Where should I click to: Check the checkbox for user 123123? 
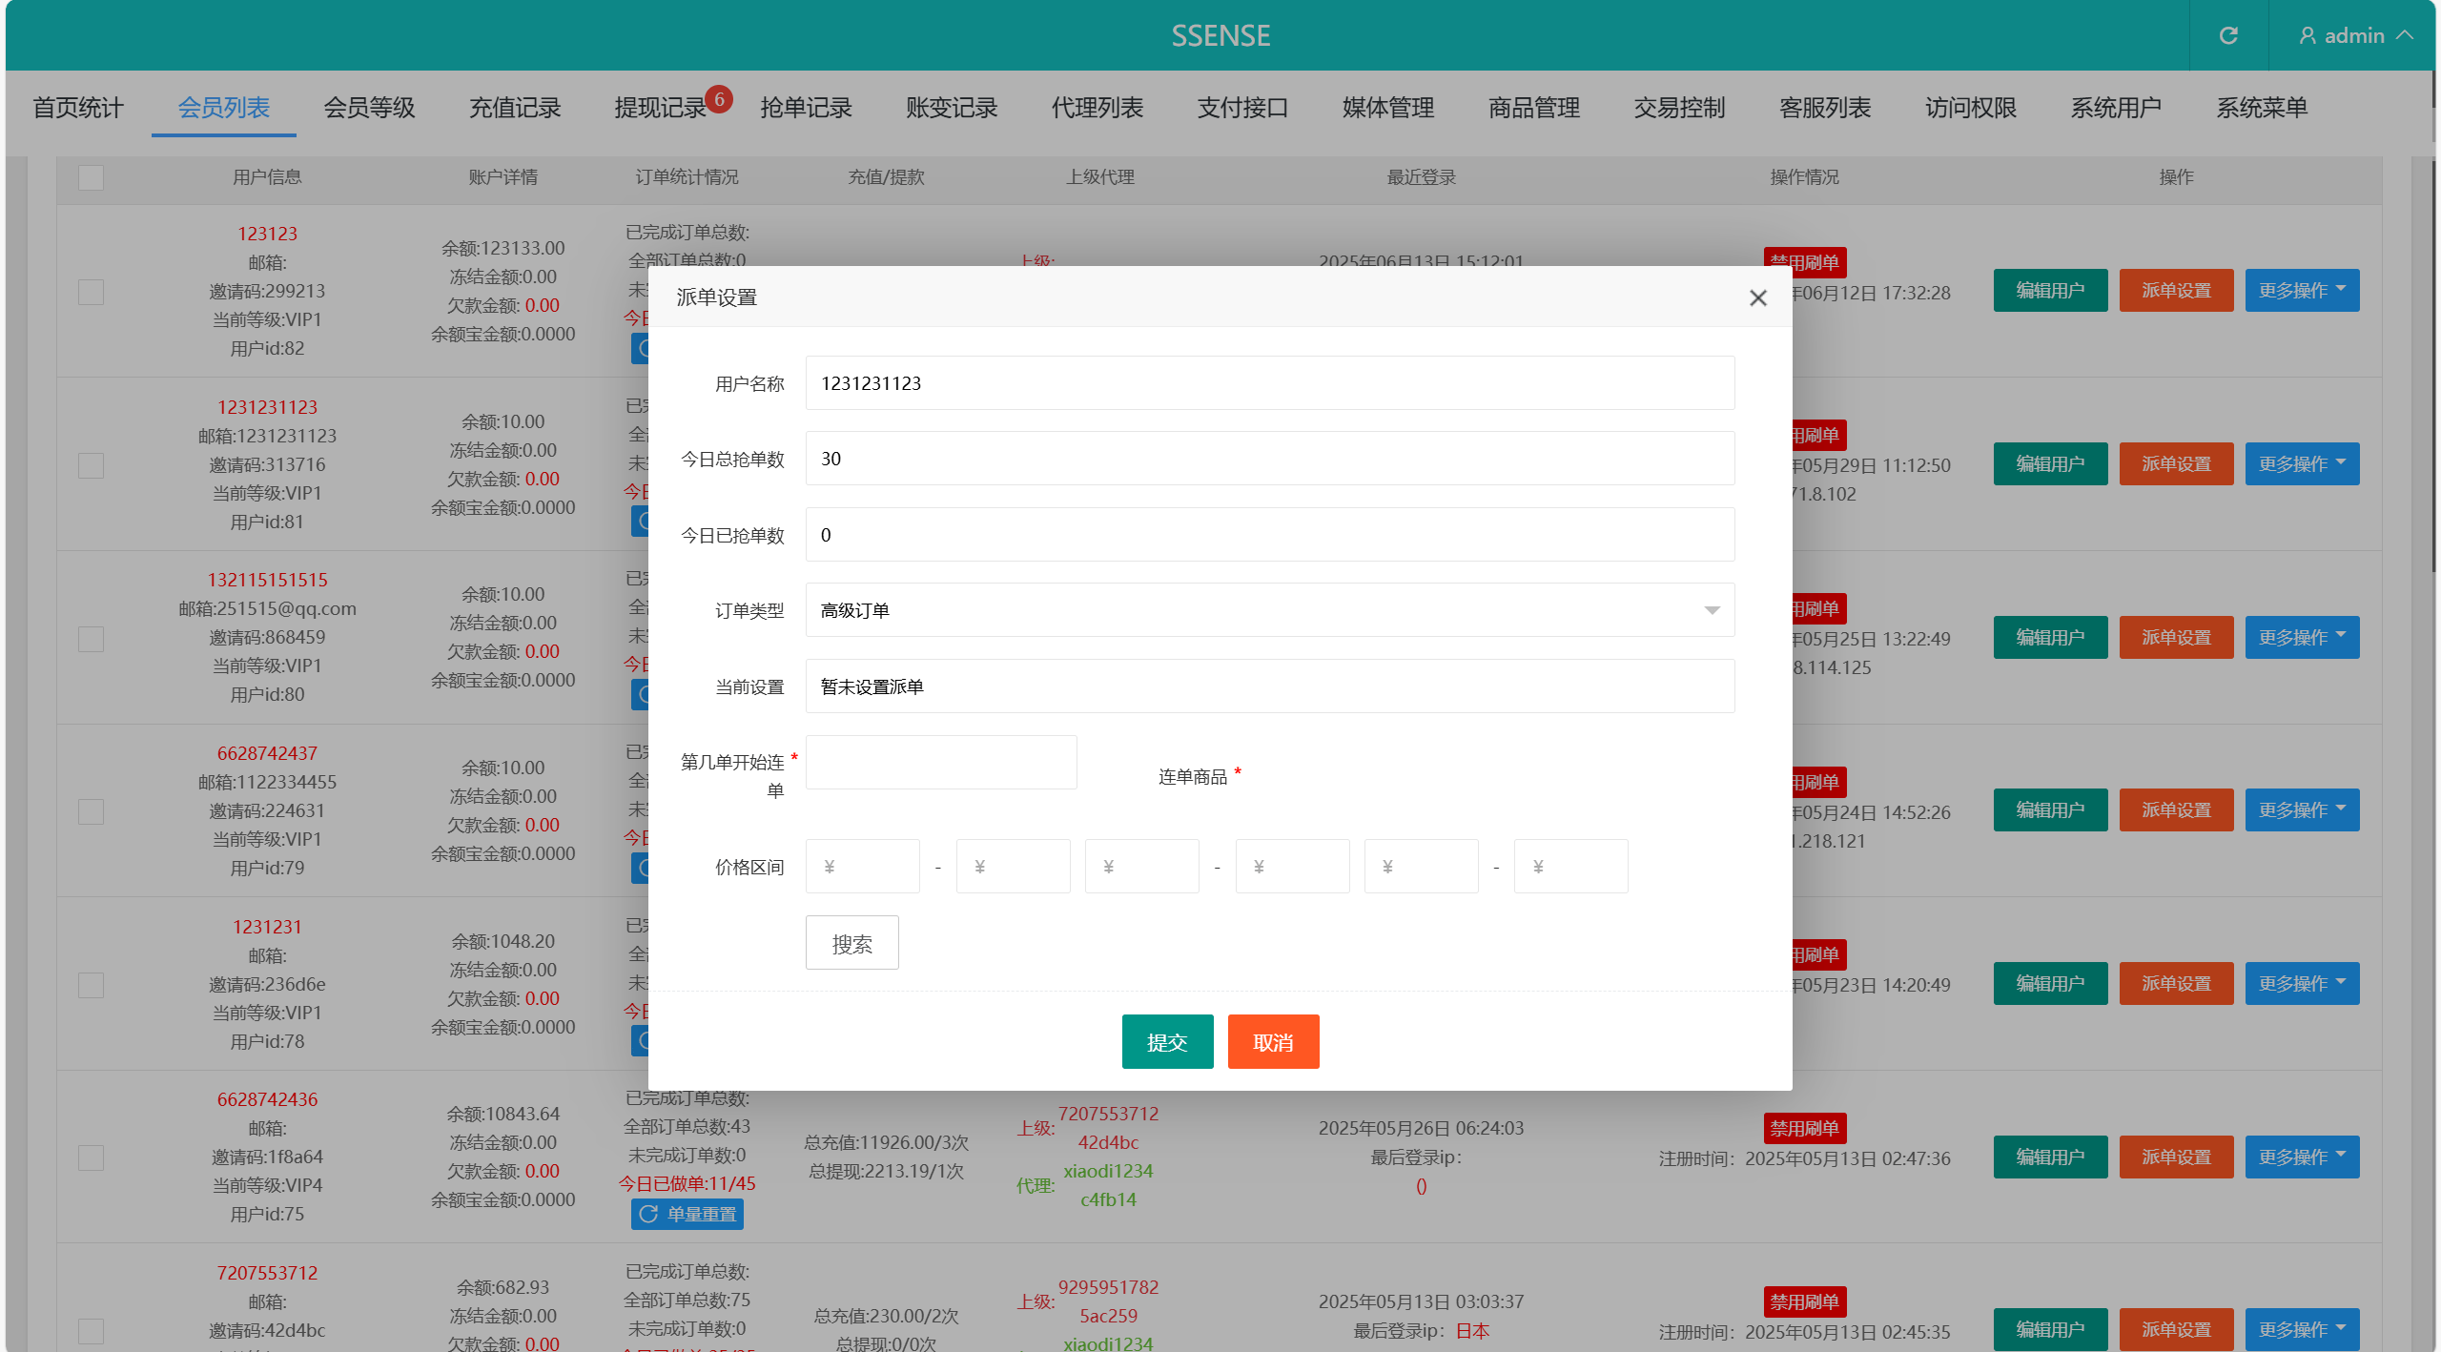(91, 292)
